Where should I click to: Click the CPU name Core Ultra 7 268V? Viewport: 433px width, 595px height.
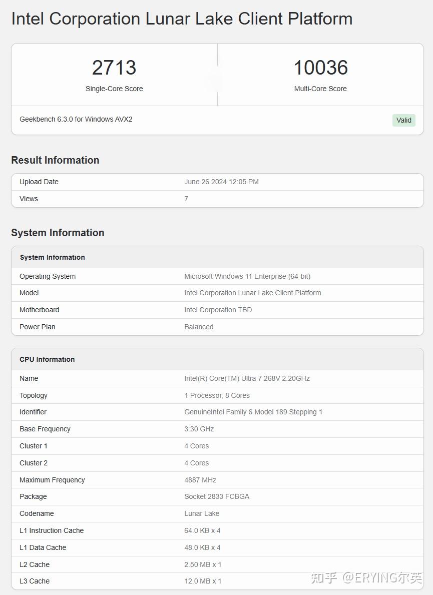[247, 378]
